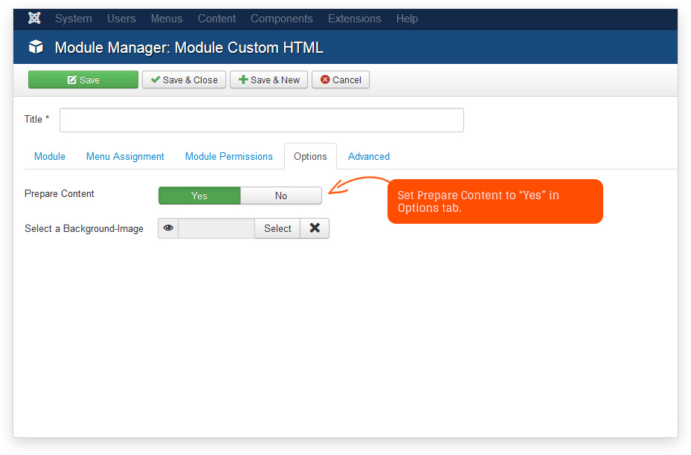Image resolution: width=691 pixels, height=455 pixels.
Task: Open the Users dropdown menu
Action: (121, 19)
